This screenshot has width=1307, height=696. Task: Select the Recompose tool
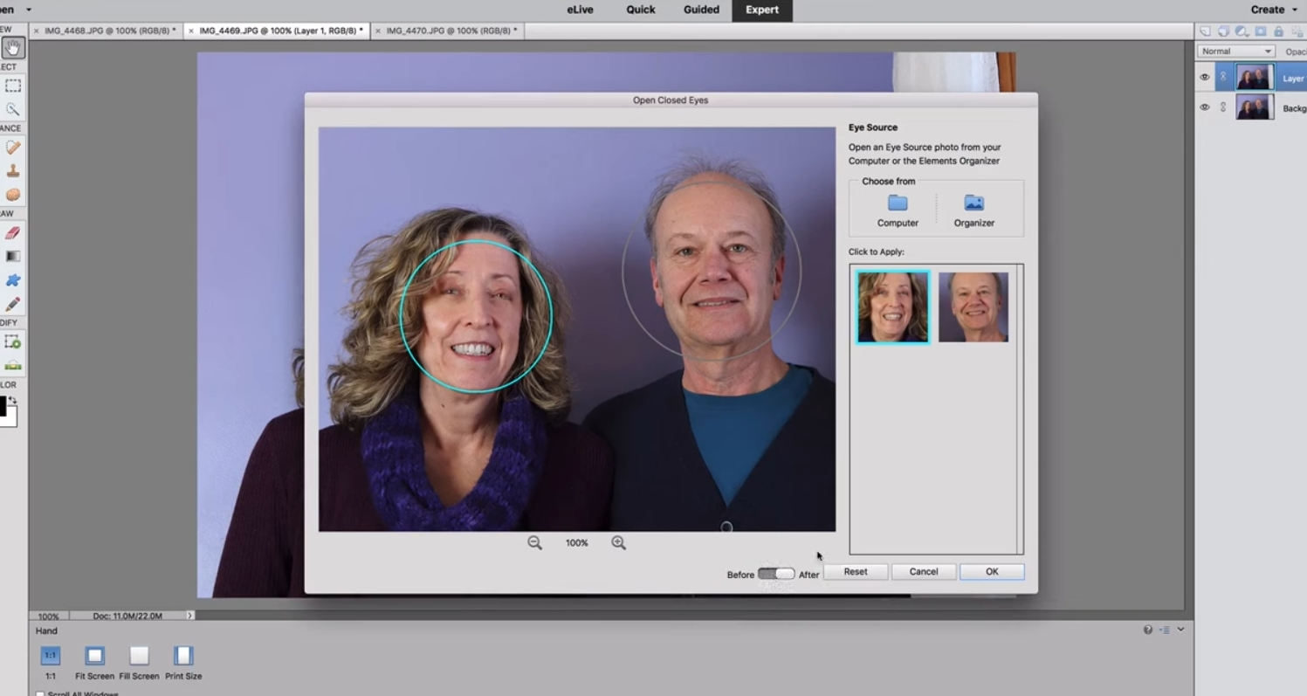[x=13, y=342]
